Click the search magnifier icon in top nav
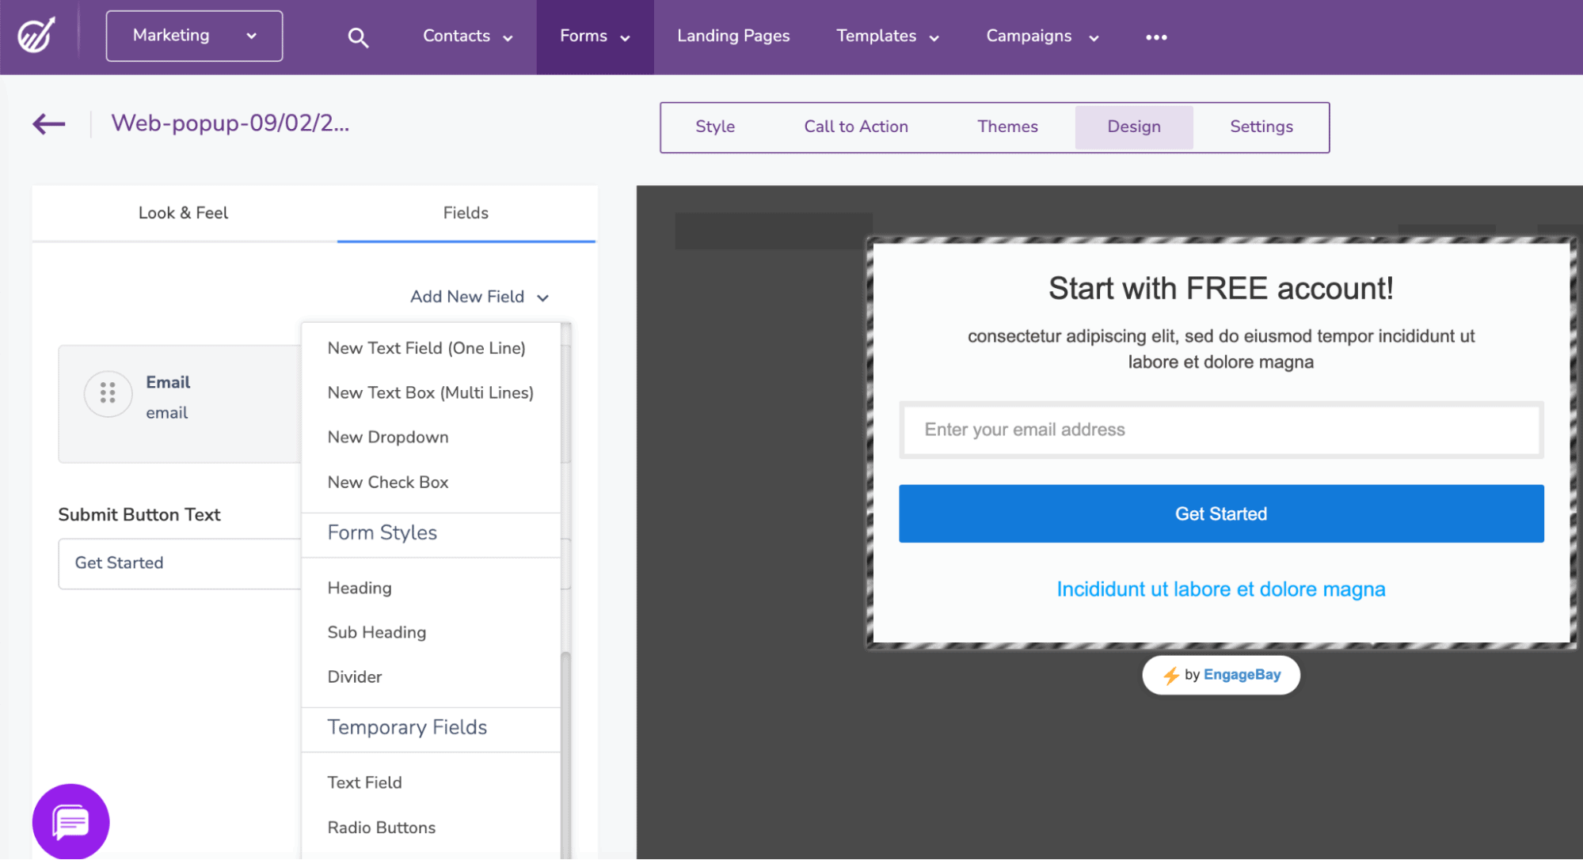Screen dimensions: 1583x860 [358, 36]
